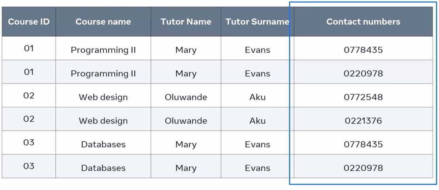Image resolution: width=439 pixels, height=190 pixels.
Task: Click the Contact numbers column header
Action: coord(363,22)
